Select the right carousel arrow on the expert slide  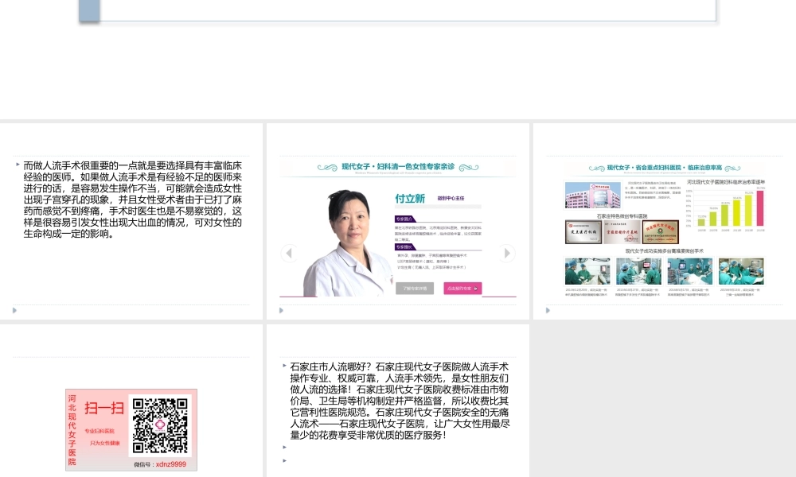pyautogui.click(x=507, y=253)
